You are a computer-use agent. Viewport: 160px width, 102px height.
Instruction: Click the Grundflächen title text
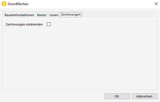[x=18, y=4]
